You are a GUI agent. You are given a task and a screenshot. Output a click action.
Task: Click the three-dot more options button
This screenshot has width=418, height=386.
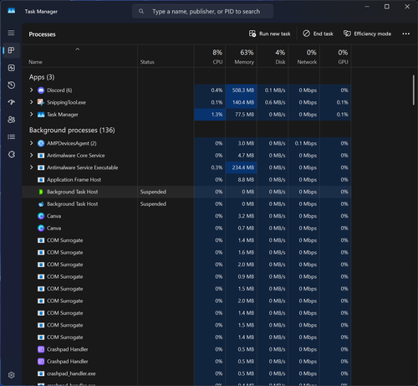(x=406, y=33)
